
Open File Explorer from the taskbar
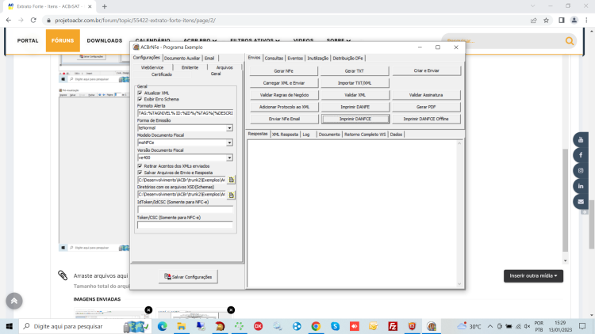pos(182,326)
